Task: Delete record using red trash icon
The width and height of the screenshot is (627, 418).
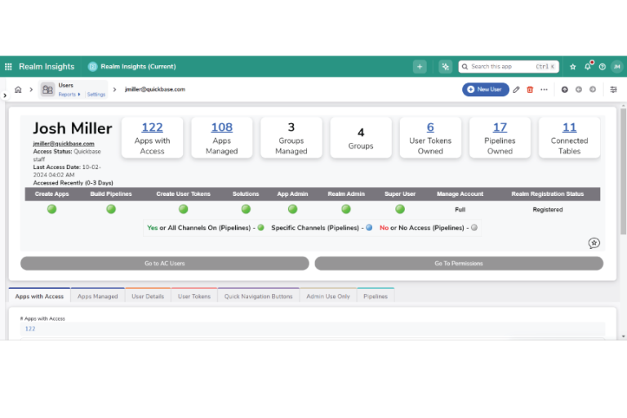Action: point(530,90)
